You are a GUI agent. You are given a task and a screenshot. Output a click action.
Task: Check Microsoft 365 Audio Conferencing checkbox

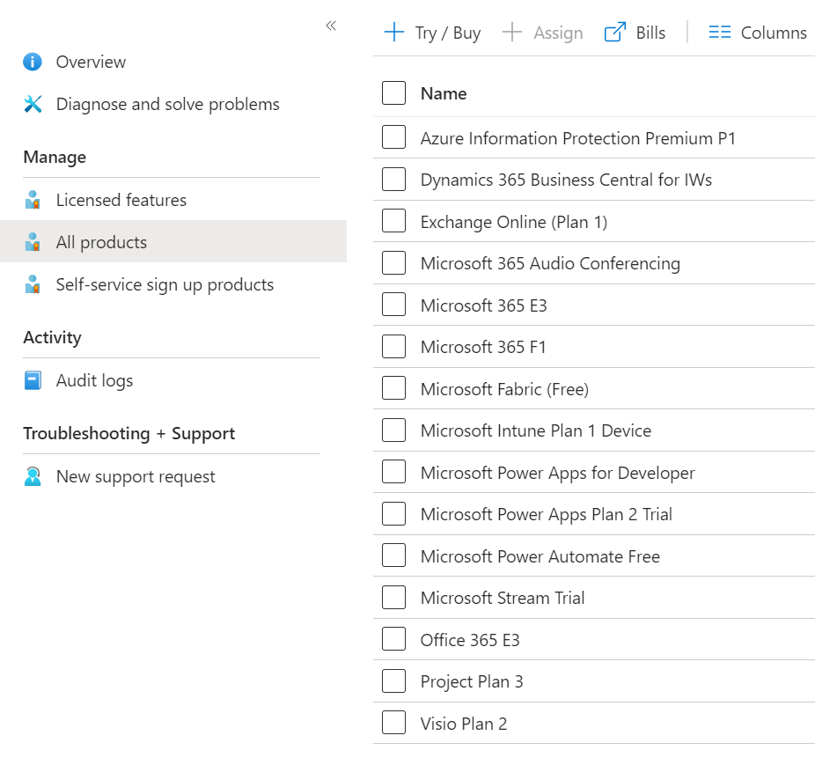394,262
